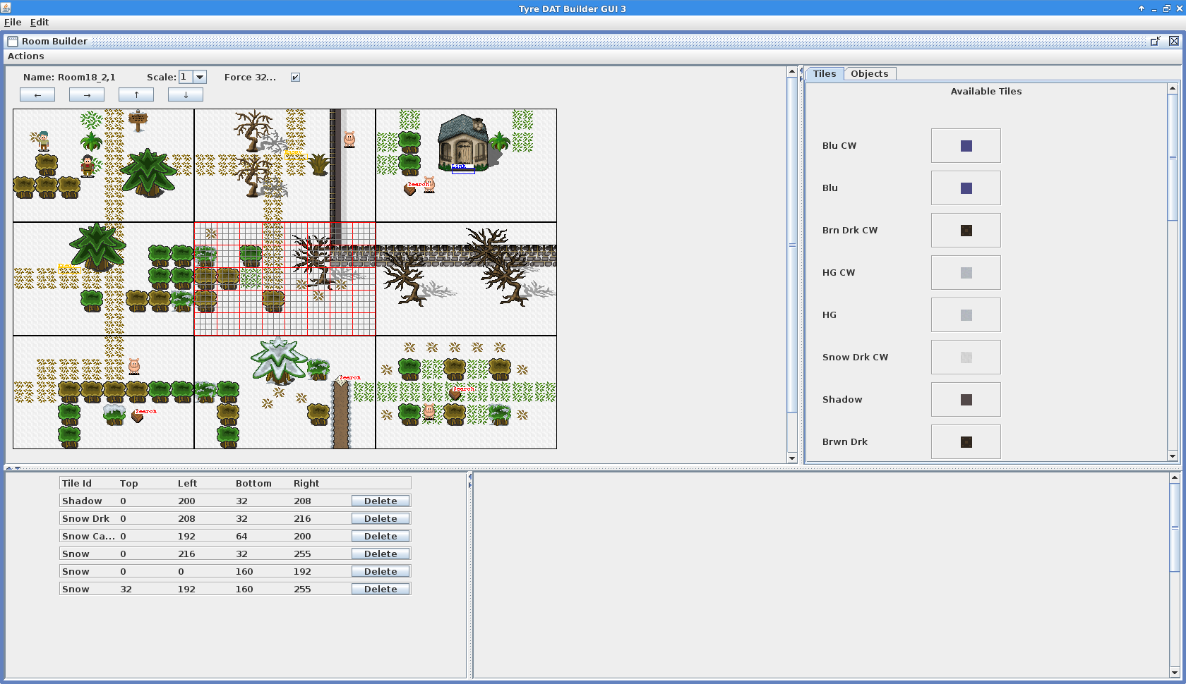This screenshot has height=684, width=1186.
Task: Select the Blu tile swatch
Action: [966, 188]
